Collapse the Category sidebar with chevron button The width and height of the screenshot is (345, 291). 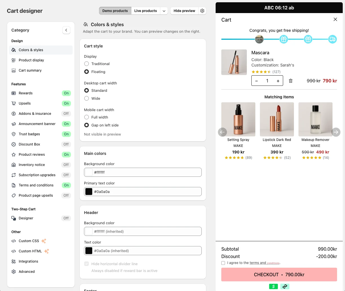coord(66,30)
